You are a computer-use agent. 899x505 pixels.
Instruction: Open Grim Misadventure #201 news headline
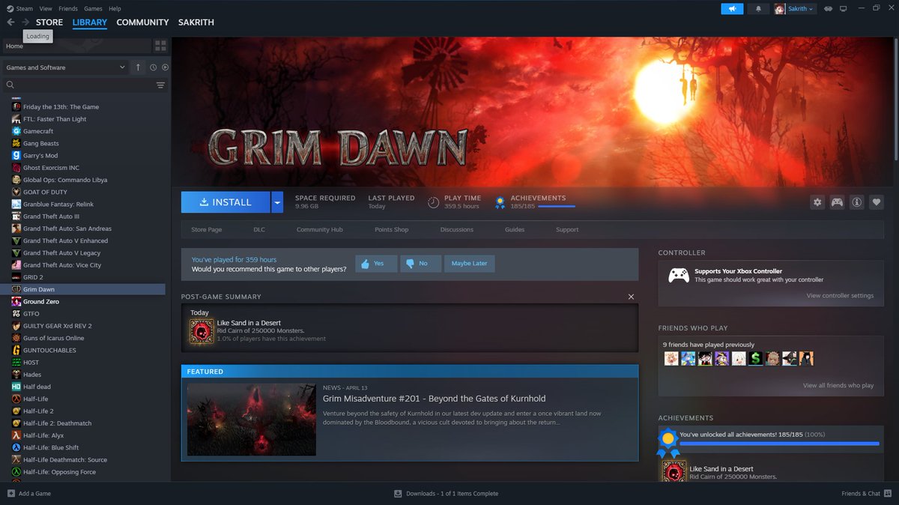tap(435, 399)
